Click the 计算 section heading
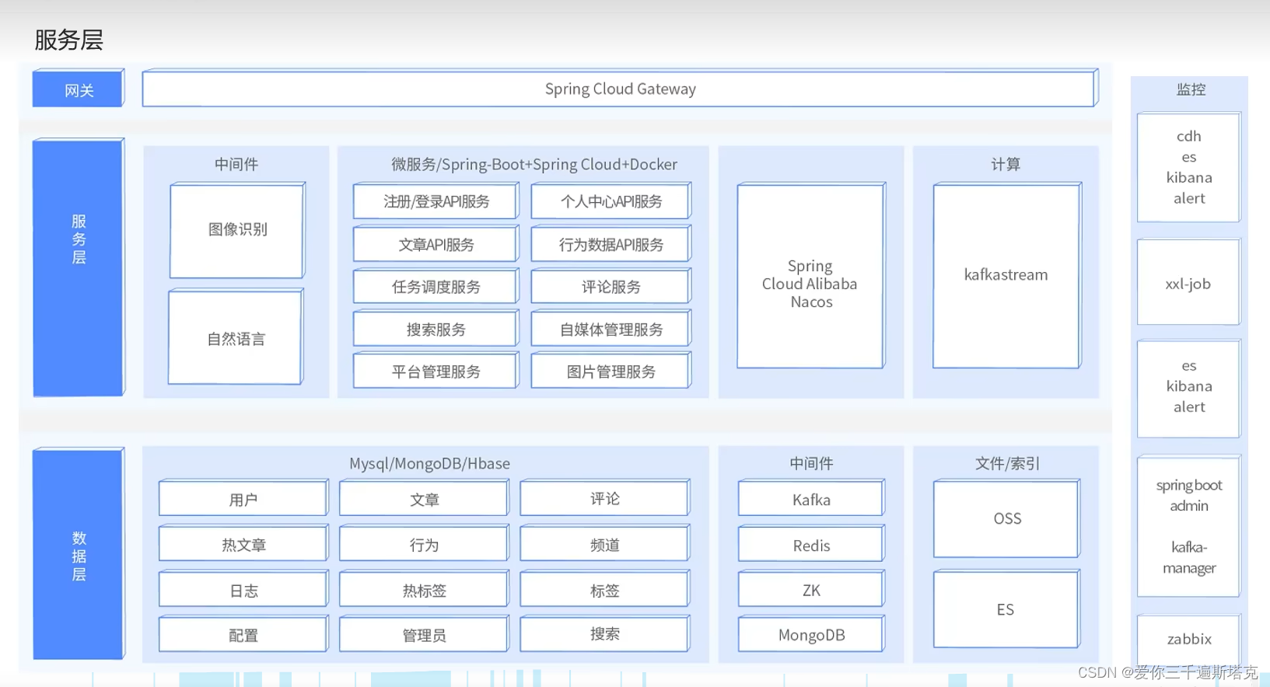This screenshot has height=687, width=1270. tap(1006, 164)
